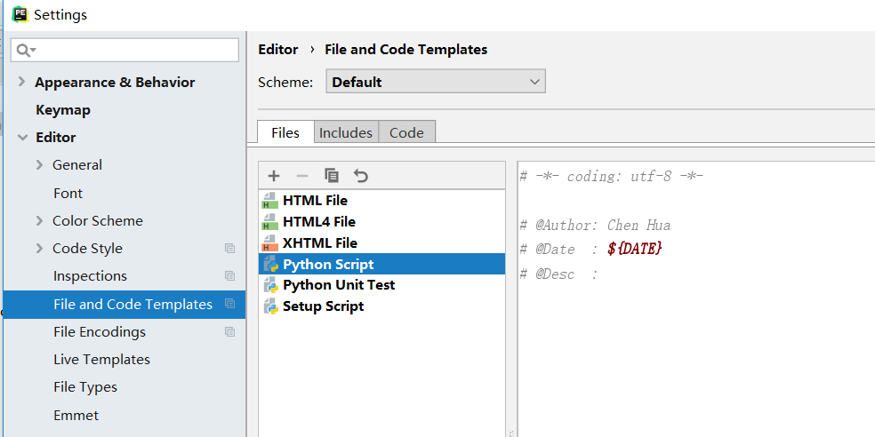Switch to the Code tab
The height and width of the screenshot is (437, 875).
coord(406,132)
